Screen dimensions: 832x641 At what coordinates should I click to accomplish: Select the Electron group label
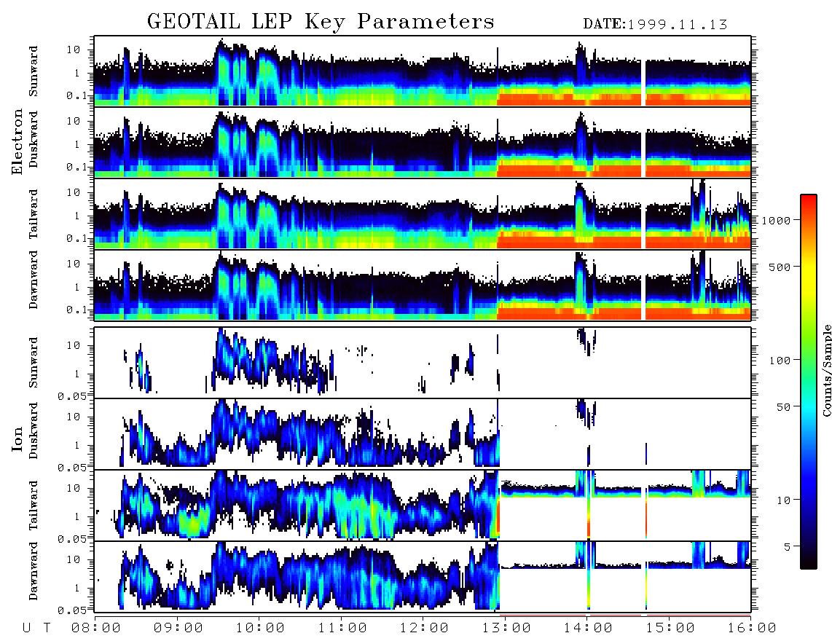[17, 141]
